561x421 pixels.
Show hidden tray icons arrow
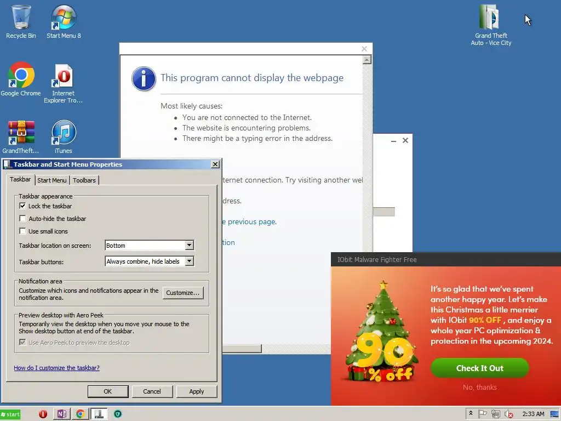471,413
